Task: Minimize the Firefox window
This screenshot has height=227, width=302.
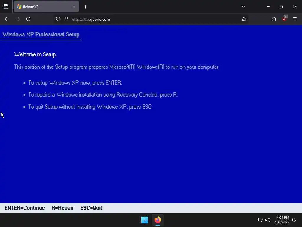Action: pos(268,7)
